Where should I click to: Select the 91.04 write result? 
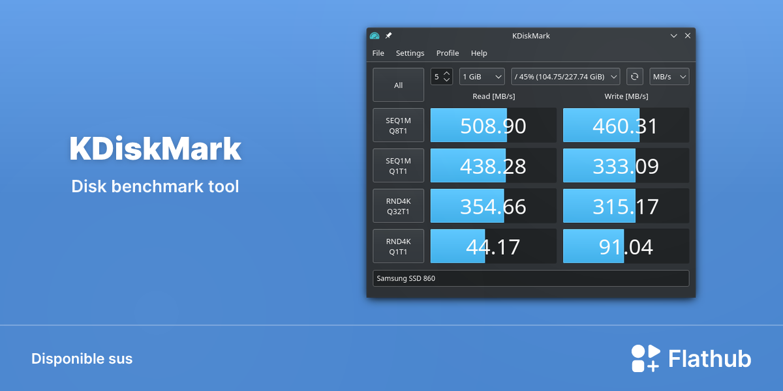pos(626,246)
